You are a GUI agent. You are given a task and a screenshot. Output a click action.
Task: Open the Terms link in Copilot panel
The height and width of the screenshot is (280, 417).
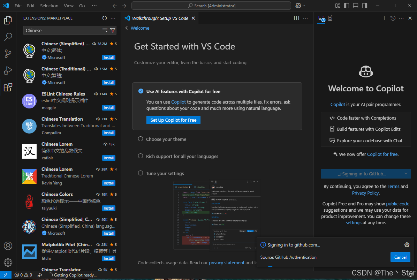tap(393, 187)
